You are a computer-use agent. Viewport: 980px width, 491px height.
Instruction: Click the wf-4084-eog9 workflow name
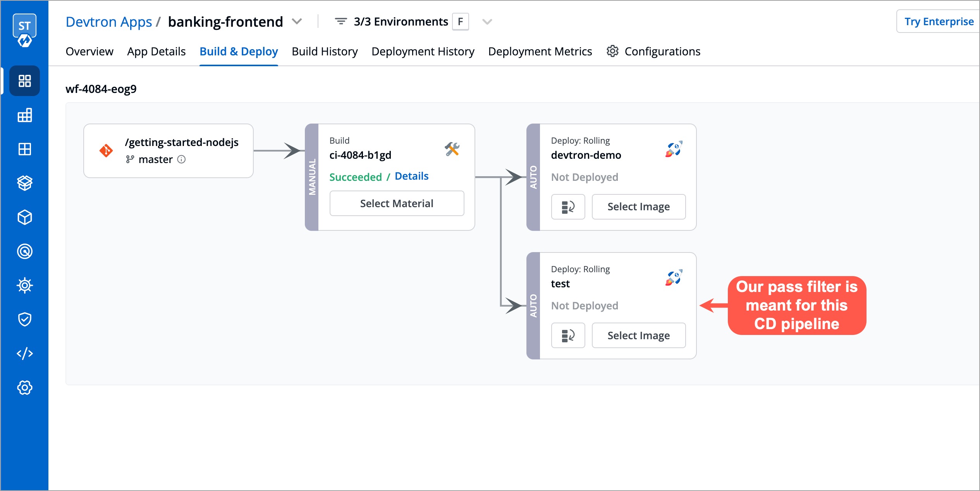pyautogui.click(x=101, y=89)
